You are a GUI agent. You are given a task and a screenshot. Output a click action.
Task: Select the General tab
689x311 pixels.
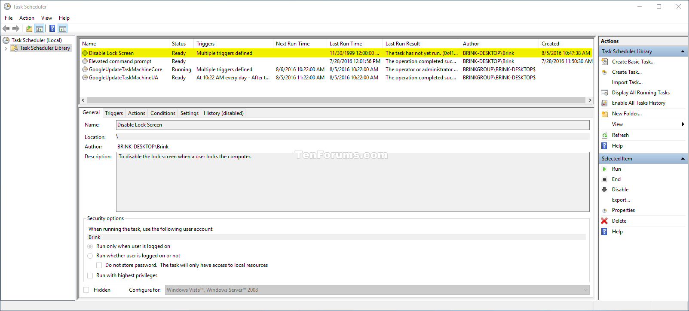pos(91,112)
